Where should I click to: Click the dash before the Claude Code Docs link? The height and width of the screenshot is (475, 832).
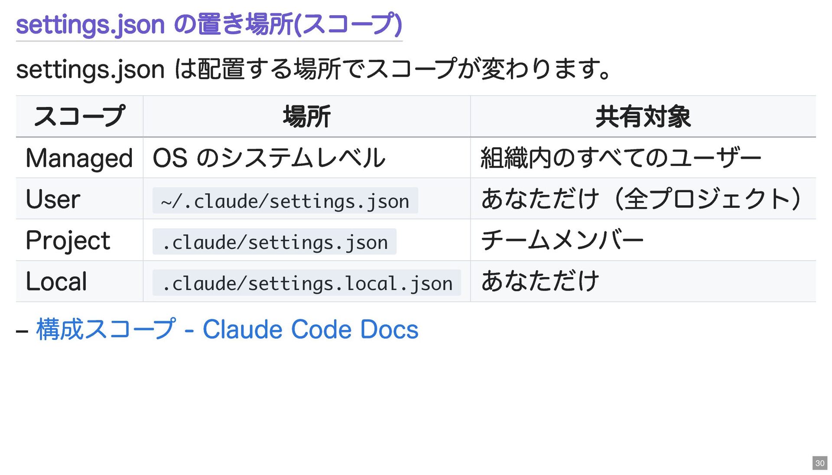pos(22,331)
